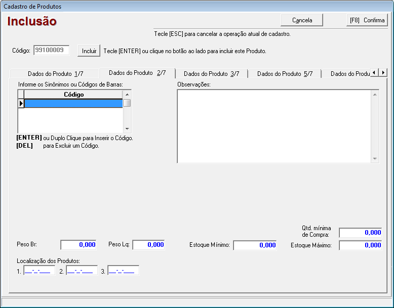Viewport: 394px width, 308px height.
Task: Select the highlighted Código grid cell
Action: (73, 103)
